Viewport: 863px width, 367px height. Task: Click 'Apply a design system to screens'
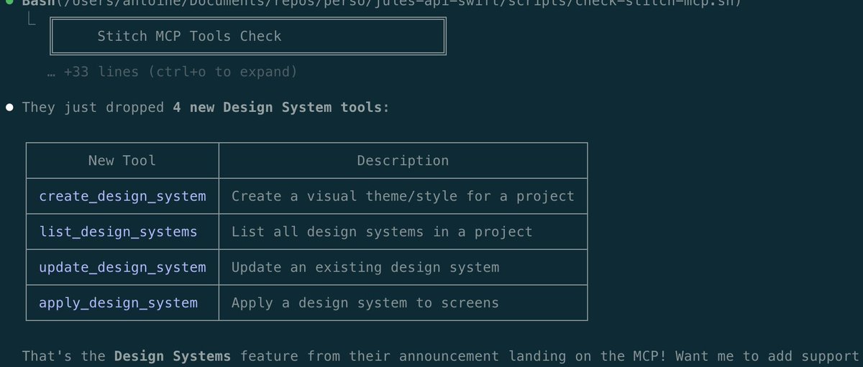pyautogui.click(x=365, y=303)
